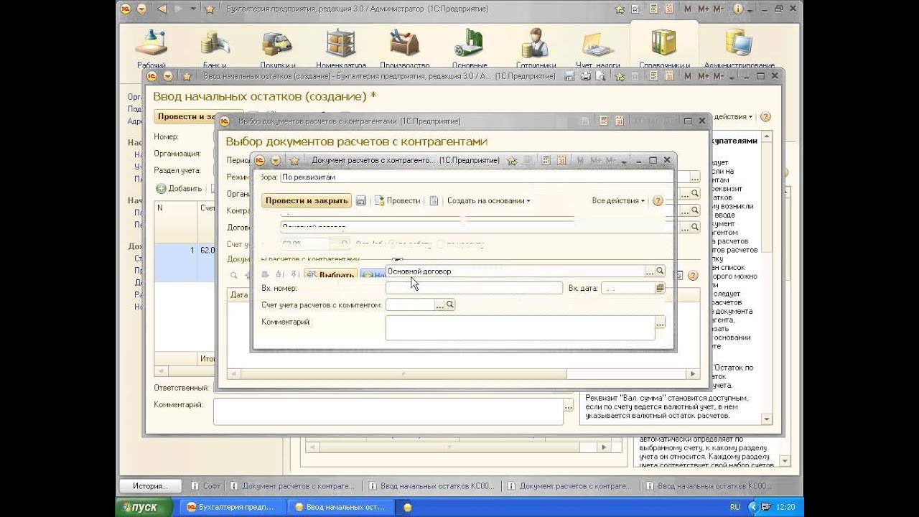Click the По реквизитам field
The width and height of the screenshot is (919, 517).
click(x=477, y=177)
